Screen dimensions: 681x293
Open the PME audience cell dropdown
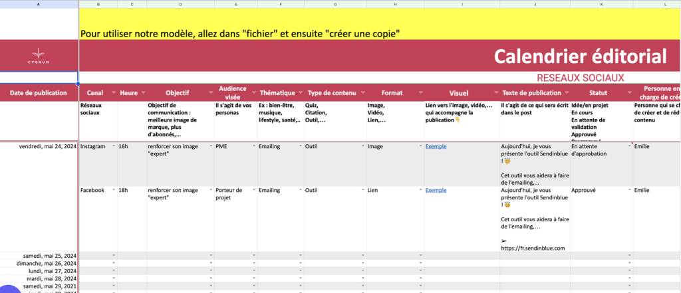pos(254,146)
